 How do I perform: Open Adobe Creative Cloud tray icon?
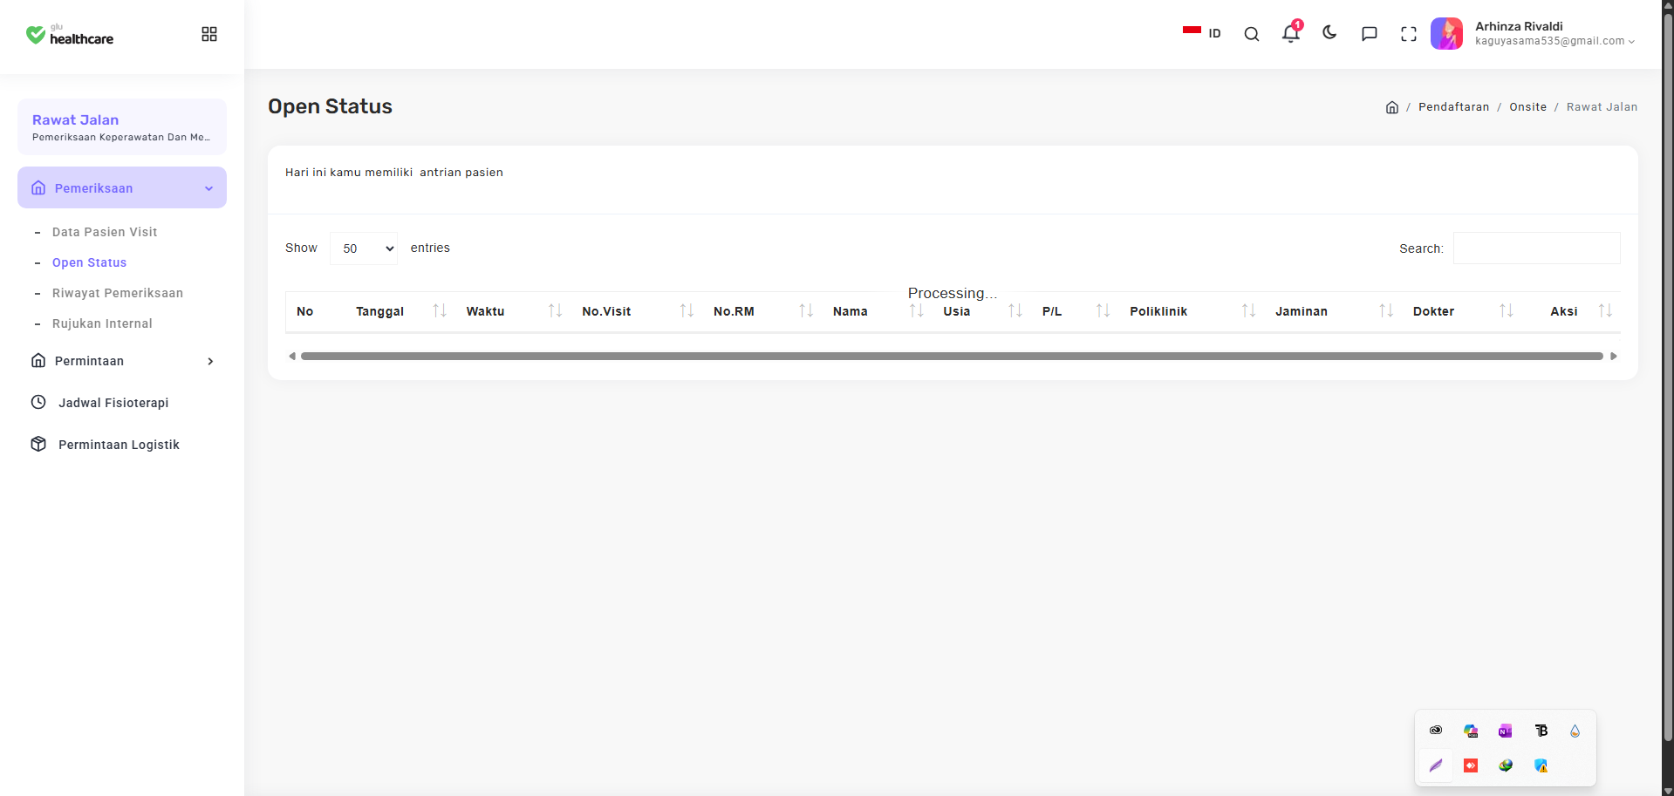pos(1436,731)
